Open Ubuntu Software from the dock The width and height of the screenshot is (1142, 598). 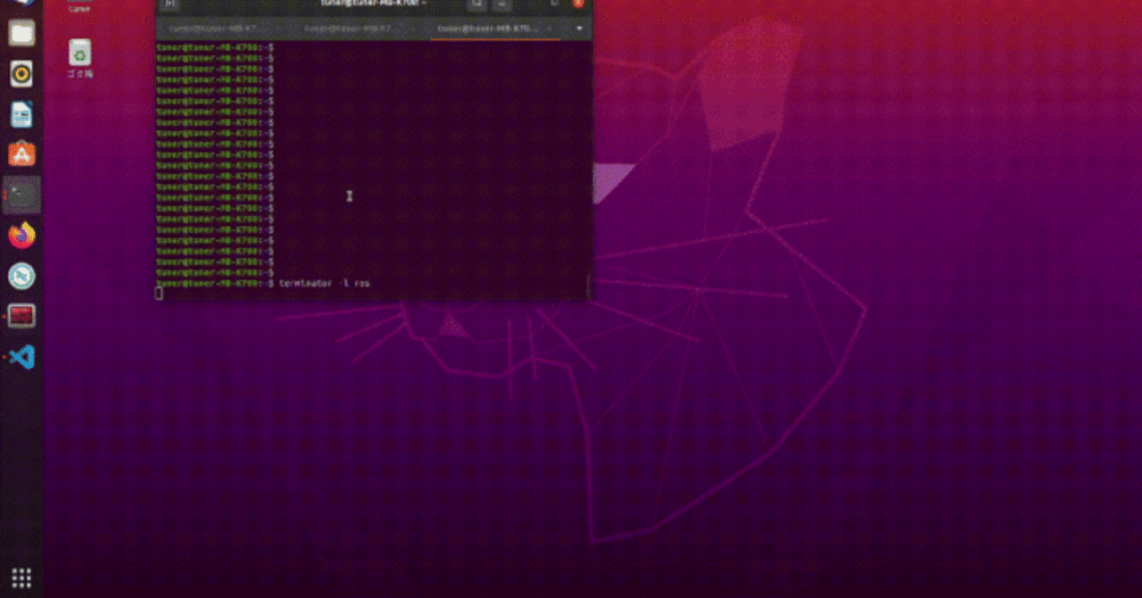21,154
